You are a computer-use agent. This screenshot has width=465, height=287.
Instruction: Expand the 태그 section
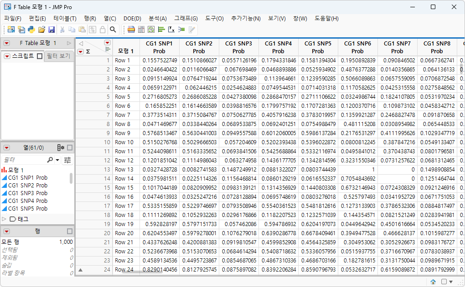click(4, 219)
